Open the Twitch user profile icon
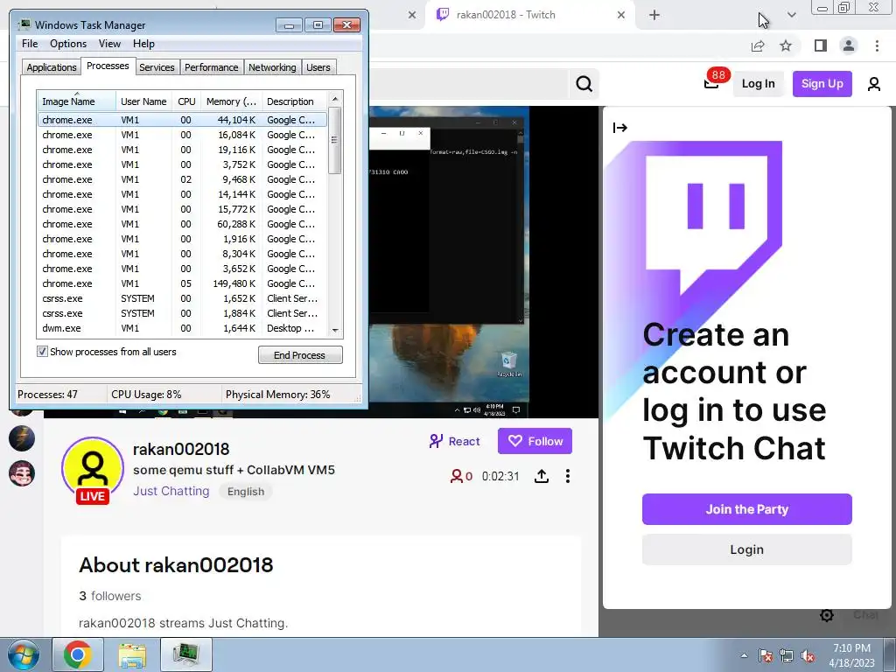Viewport: 896px width, 672px height. click(x=874, y=84)
